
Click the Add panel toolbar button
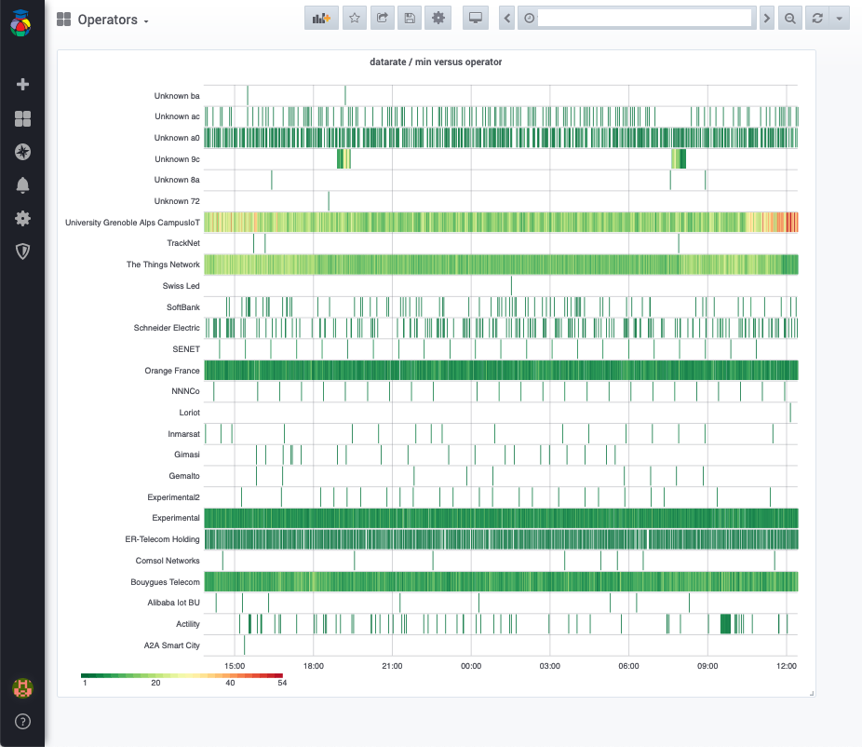pyautogui.click(x=321, y=18)
